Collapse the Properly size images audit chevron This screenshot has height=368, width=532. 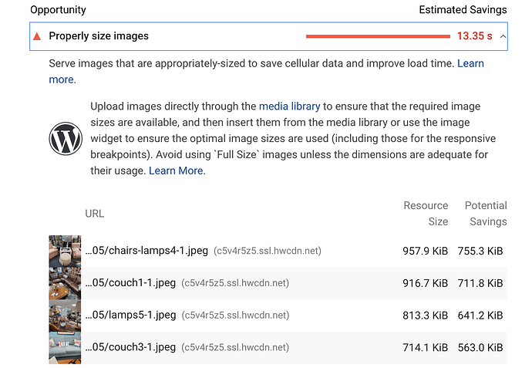pyautogui.click(x=503, y=36)
